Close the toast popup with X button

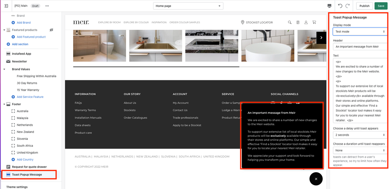(x=316, y=179)
